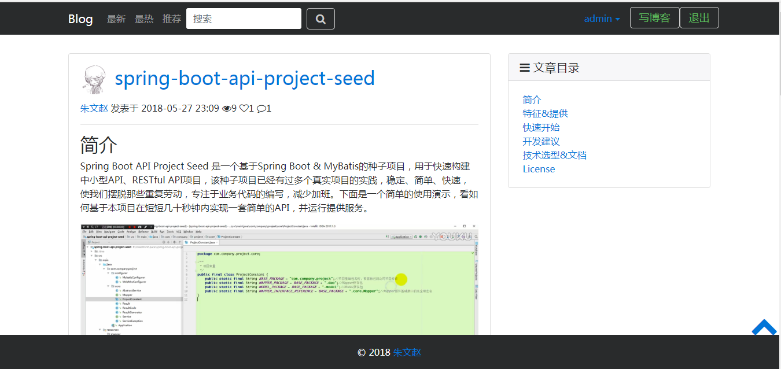Go to the 推荐 nav item
The image size is (781, 369).
pyautogui.click(x=172, y=19)
